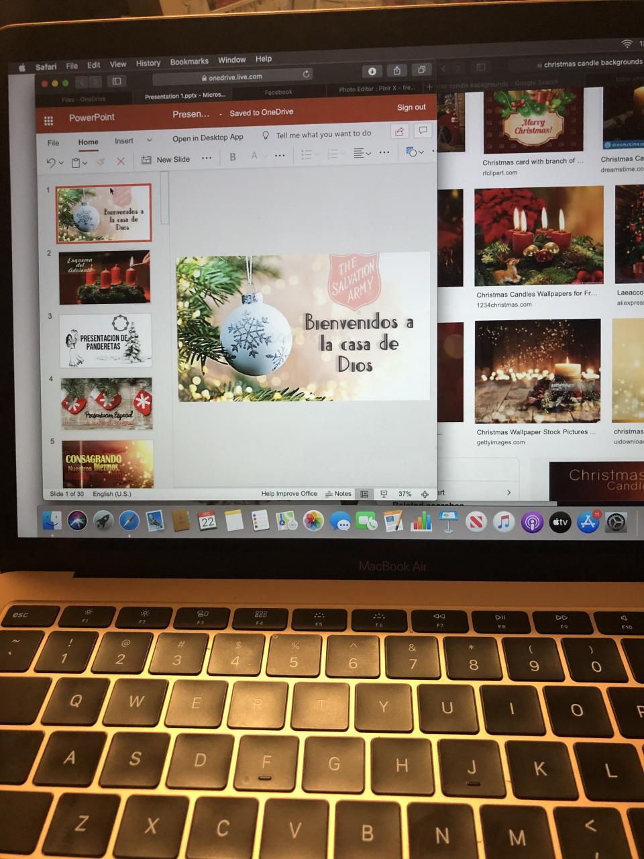
Task: Click Safari's Downloads icon
Action: click(372, 71)
